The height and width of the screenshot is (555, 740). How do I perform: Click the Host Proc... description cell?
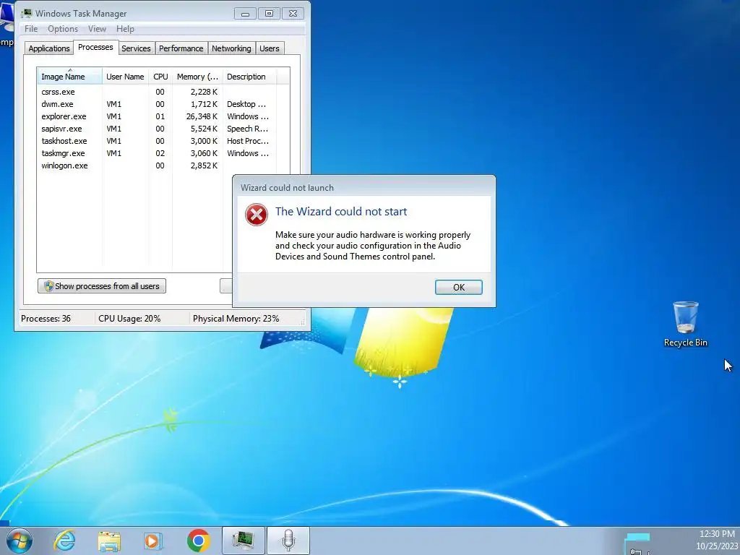pyautogui.click(x=248, y=141)
